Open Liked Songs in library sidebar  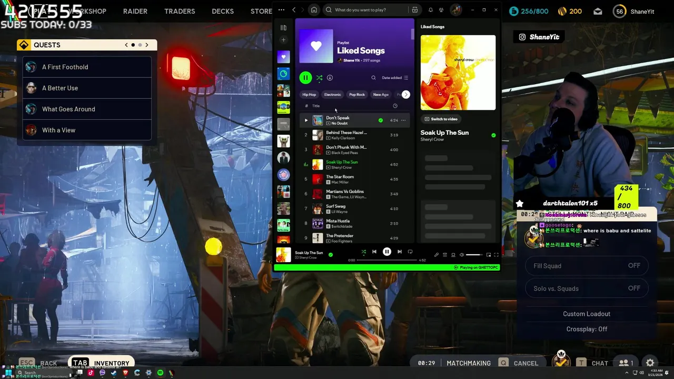[x=283, y=57]
